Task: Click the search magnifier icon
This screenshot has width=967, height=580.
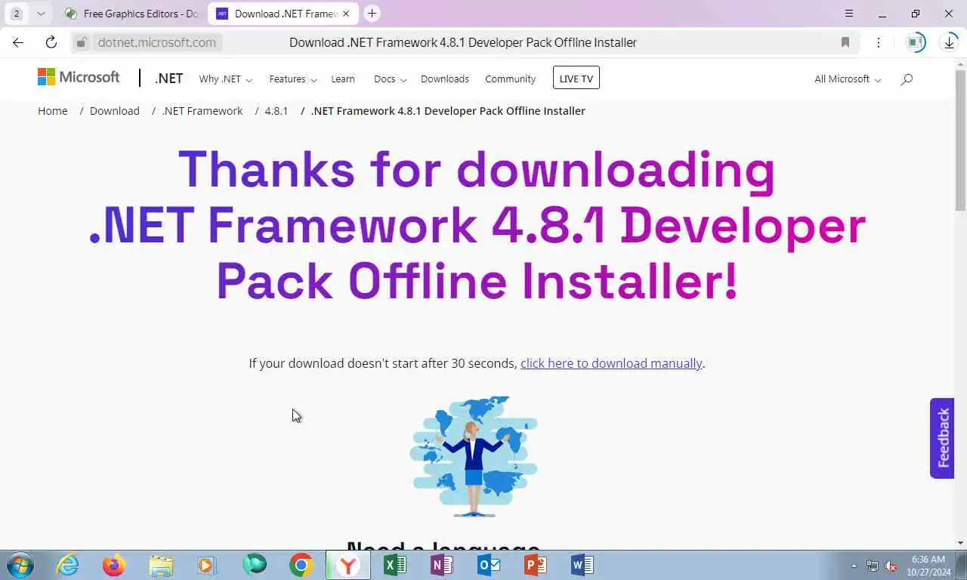Action: point(907,79)
